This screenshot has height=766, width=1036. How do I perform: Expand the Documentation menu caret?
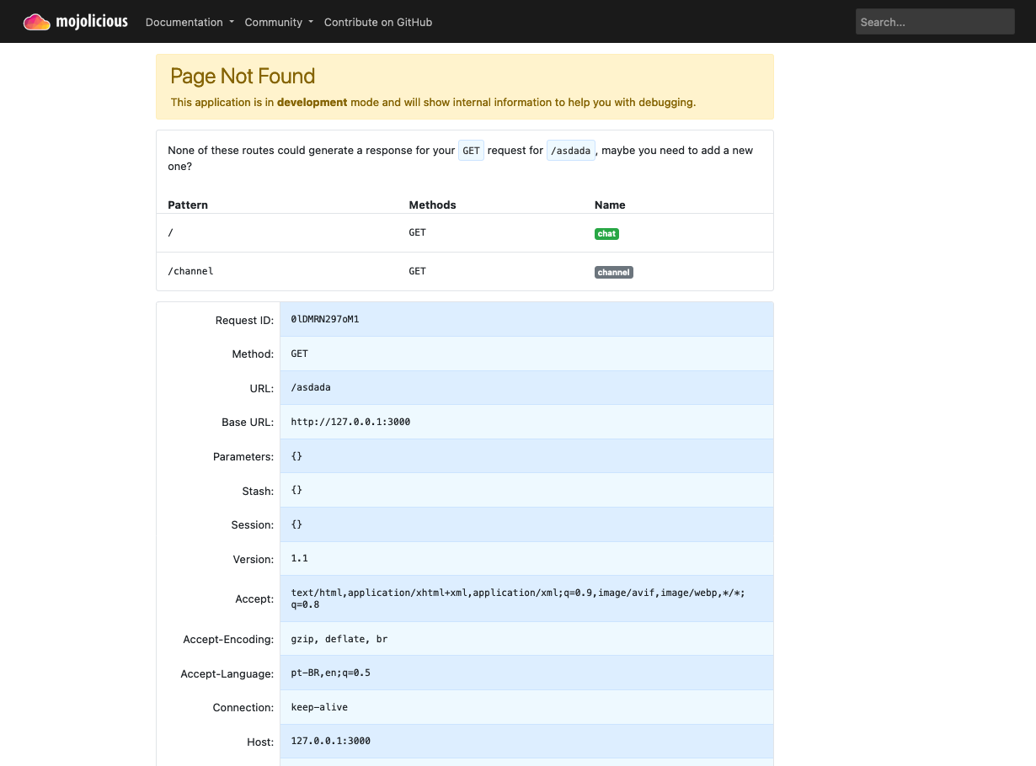[x=232, y=23]
